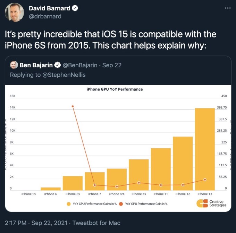Click the iPhone 12 bar
This screenshot has width=236, height=233.
click(183, 163)
